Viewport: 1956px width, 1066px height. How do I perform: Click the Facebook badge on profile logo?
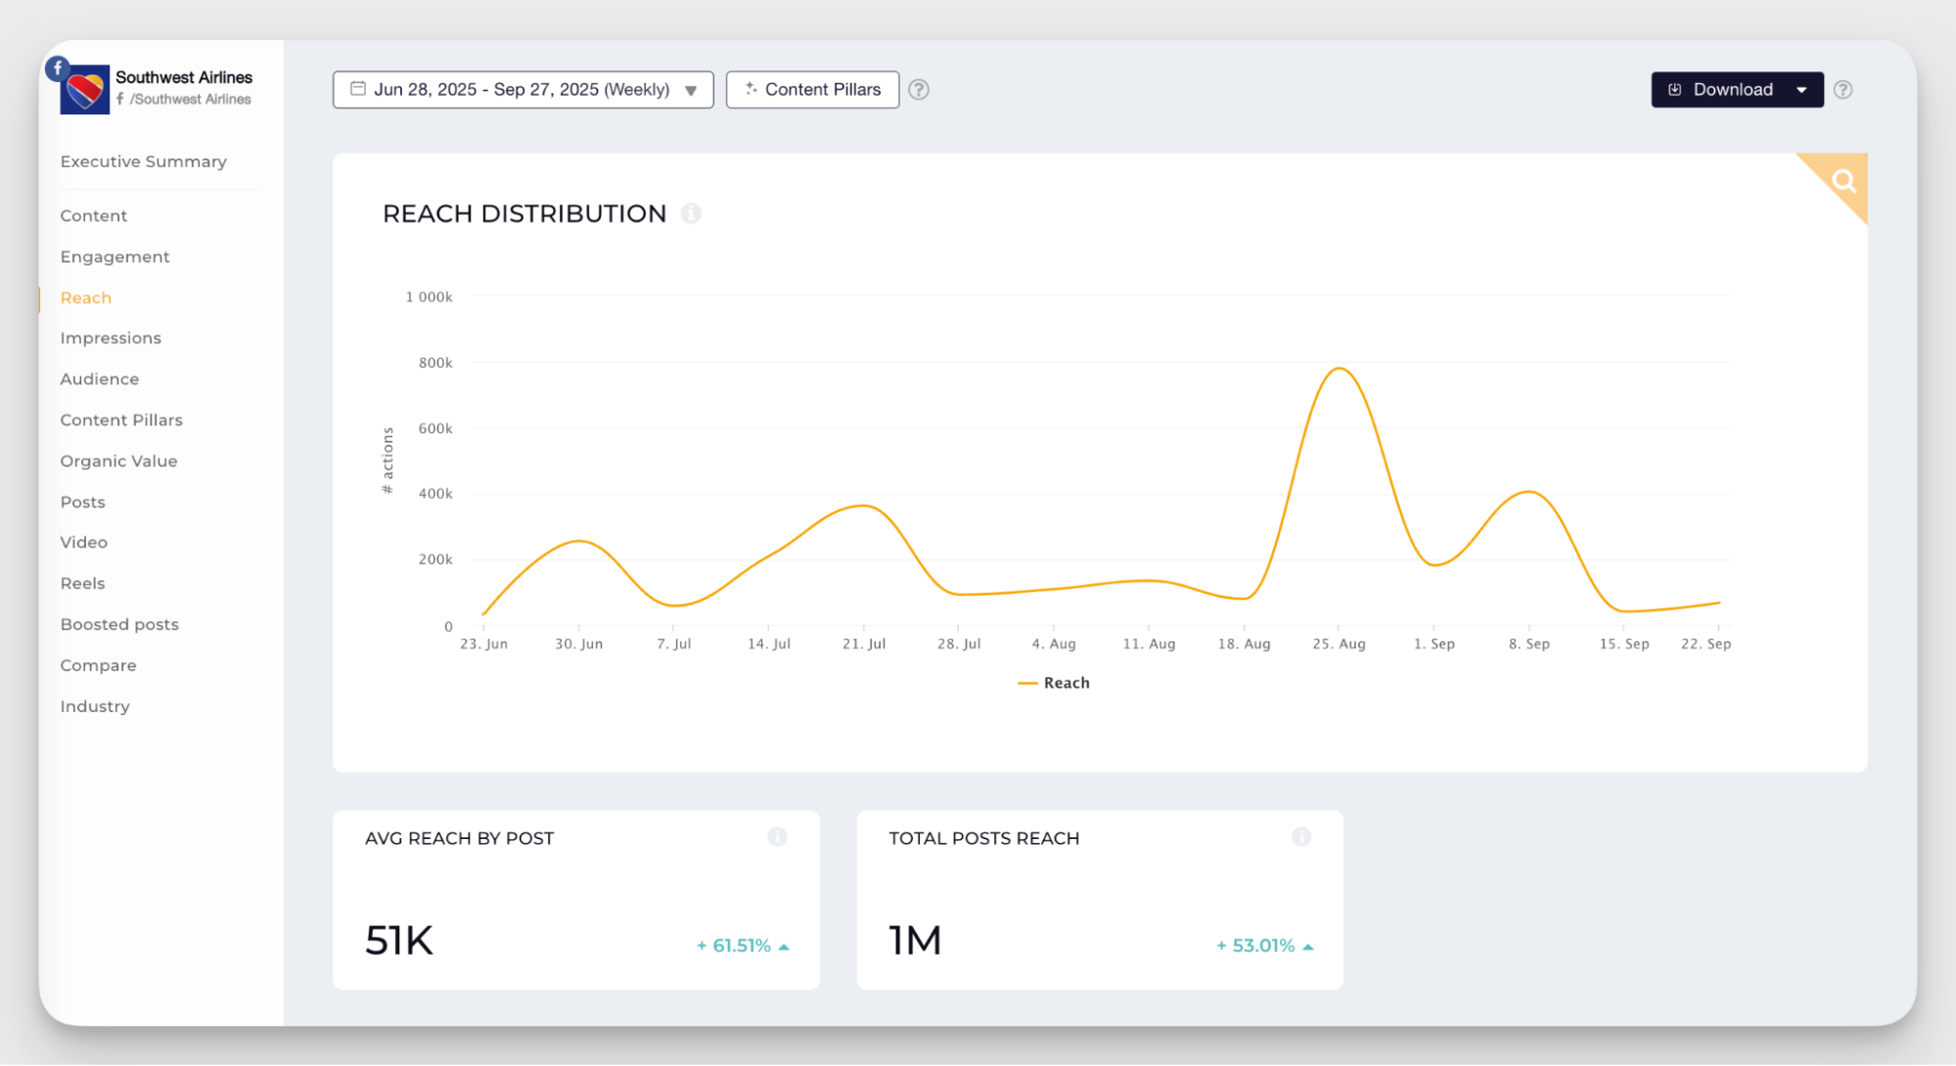tap(58, 67)
